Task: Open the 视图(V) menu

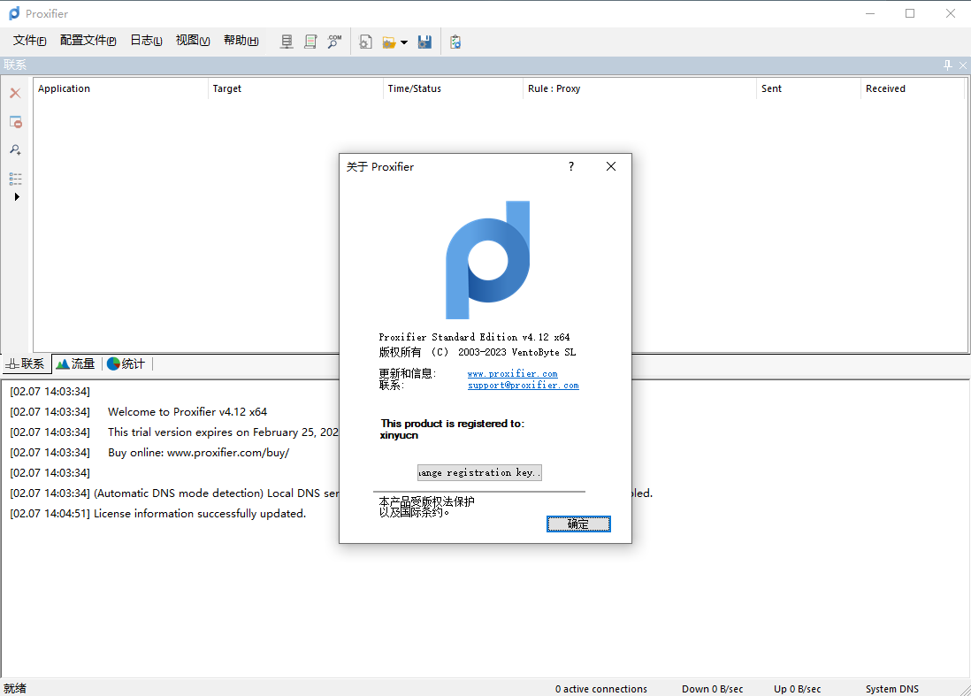Action: pos(193,41)
